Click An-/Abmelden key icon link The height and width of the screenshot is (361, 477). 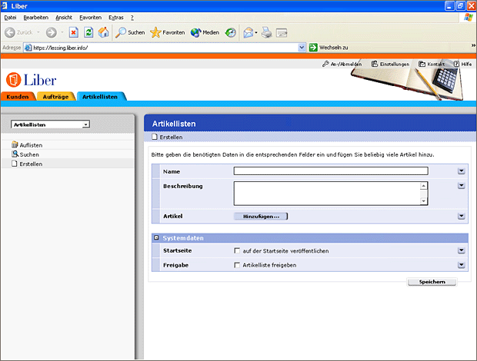342,64
